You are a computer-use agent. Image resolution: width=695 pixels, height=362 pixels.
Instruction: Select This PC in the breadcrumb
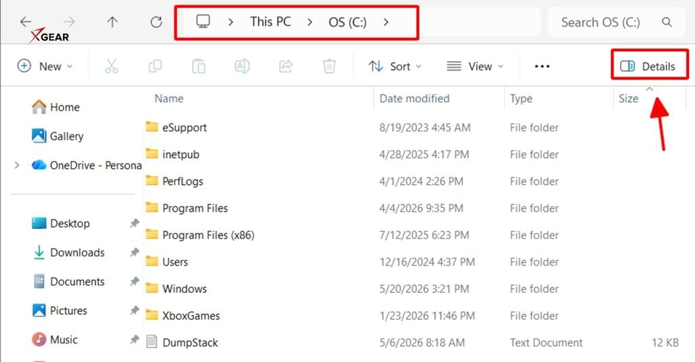(x=270, y=22)
